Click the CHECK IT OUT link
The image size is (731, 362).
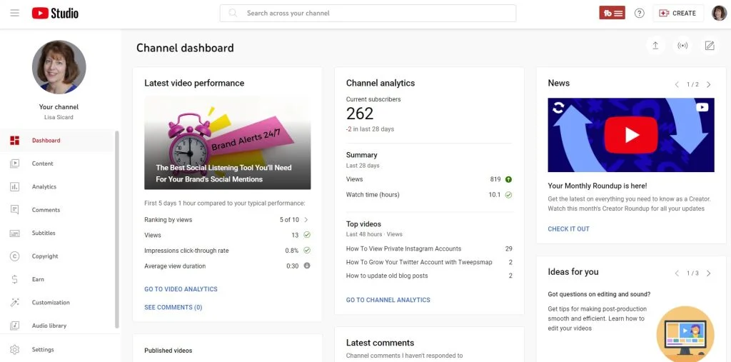(x=569, y=229)
